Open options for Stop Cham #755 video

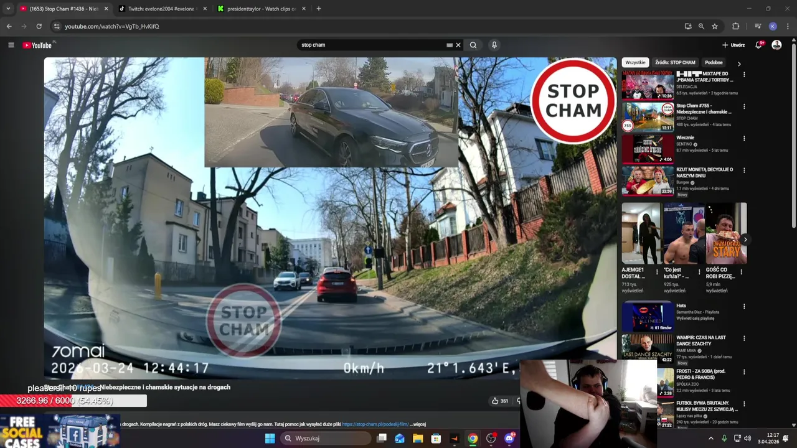pyautogui.click(x=744, y=106)
